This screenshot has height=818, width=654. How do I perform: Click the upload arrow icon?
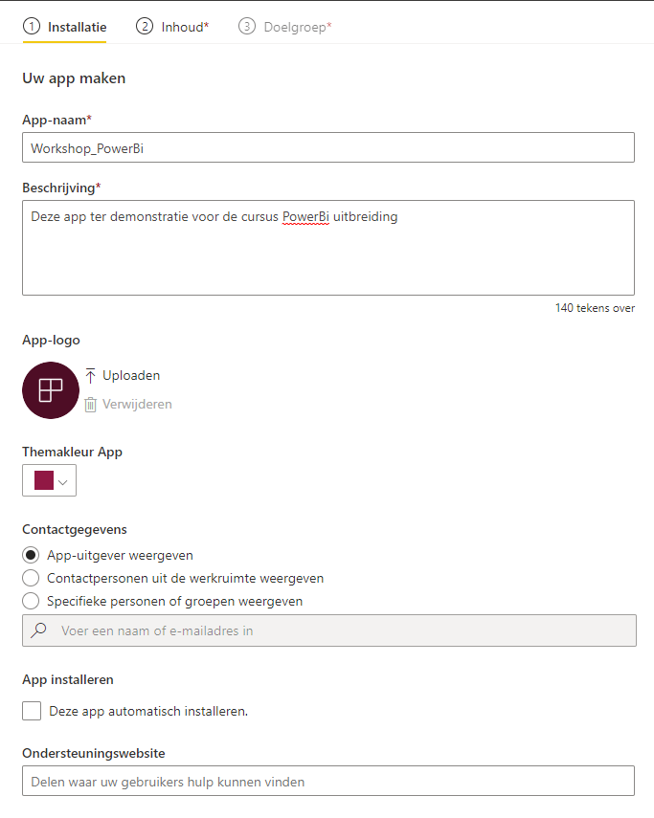coord(90,376)
